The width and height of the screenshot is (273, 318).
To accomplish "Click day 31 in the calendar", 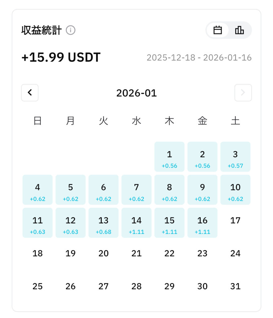I will (235, 286).
